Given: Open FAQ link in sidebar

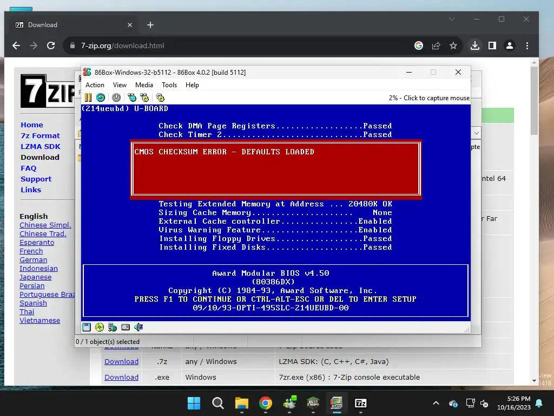Looking at the screenshot, I should point(28,168).
